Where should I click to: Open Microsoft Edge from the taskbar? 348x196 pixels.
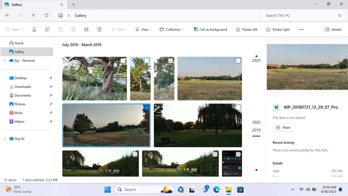tap(216, 189)
